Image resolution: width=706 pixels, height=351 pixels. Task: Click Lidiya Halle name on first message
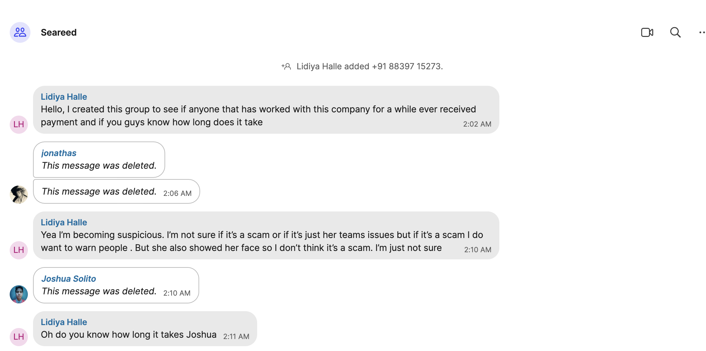click(64, 97)
